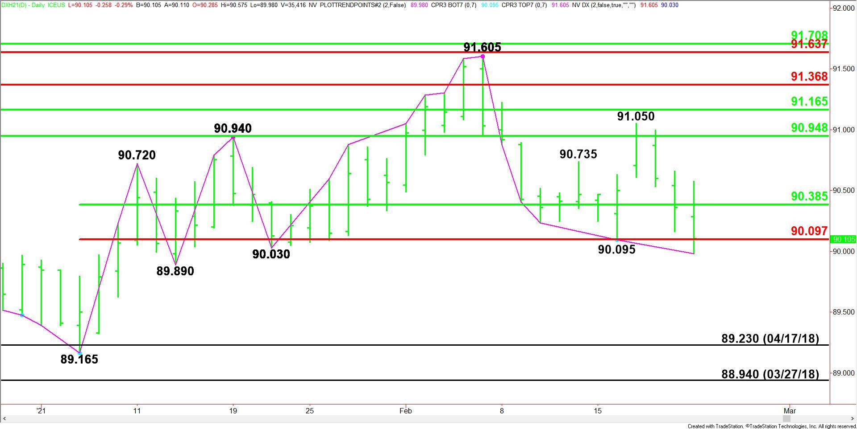This screenshot has height=429, width=857.
Task: Click the 90.940 swing top label
Action: [233, 128]
